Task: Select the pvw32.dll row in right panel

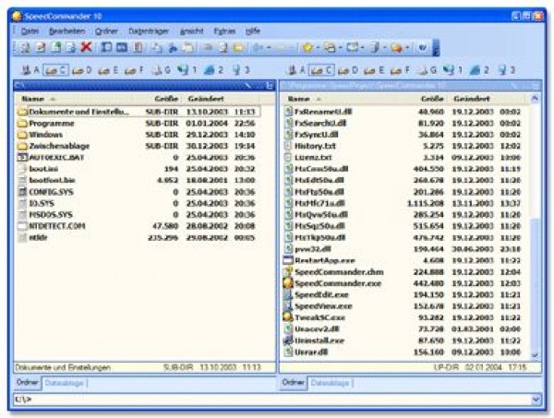Action: (x=405, y=249)
